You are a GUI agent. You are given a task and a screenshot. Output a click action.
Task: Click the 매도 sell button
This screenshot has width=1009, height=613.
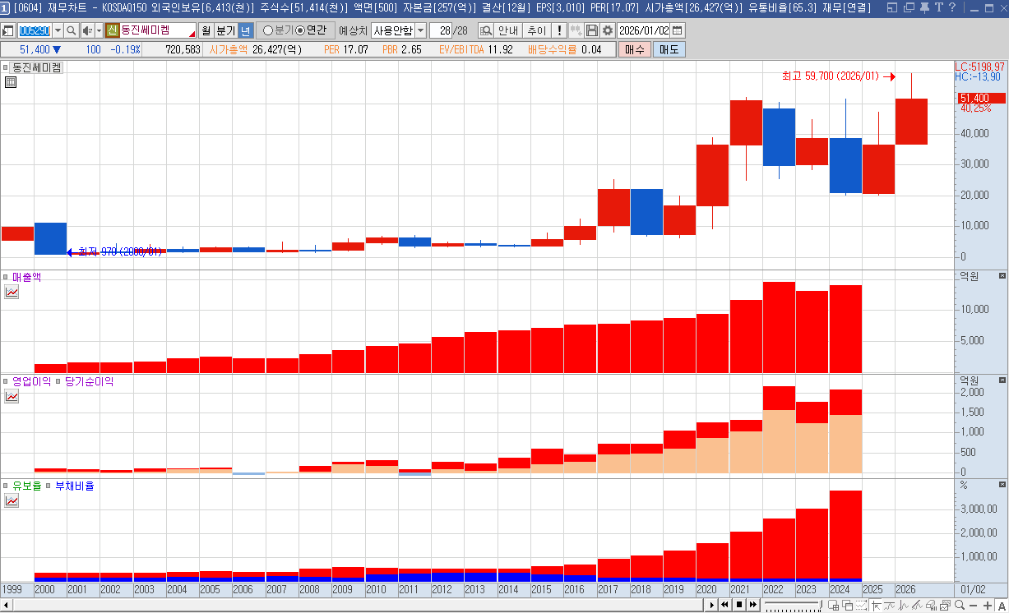point(668,49)
